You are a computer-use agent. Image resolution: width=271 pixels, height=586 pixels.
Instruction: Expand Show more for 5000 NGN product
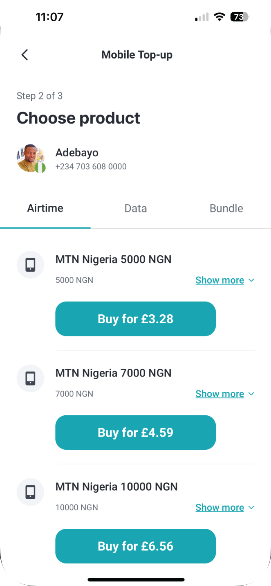tap(225, 280)
